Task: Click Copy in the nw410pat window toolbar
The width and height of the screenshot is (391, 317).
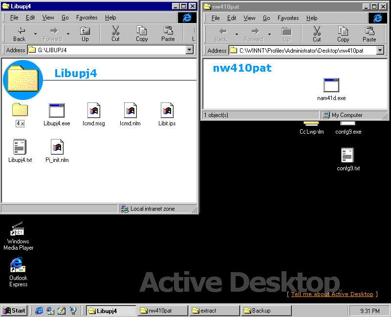Action: (343, 34)
